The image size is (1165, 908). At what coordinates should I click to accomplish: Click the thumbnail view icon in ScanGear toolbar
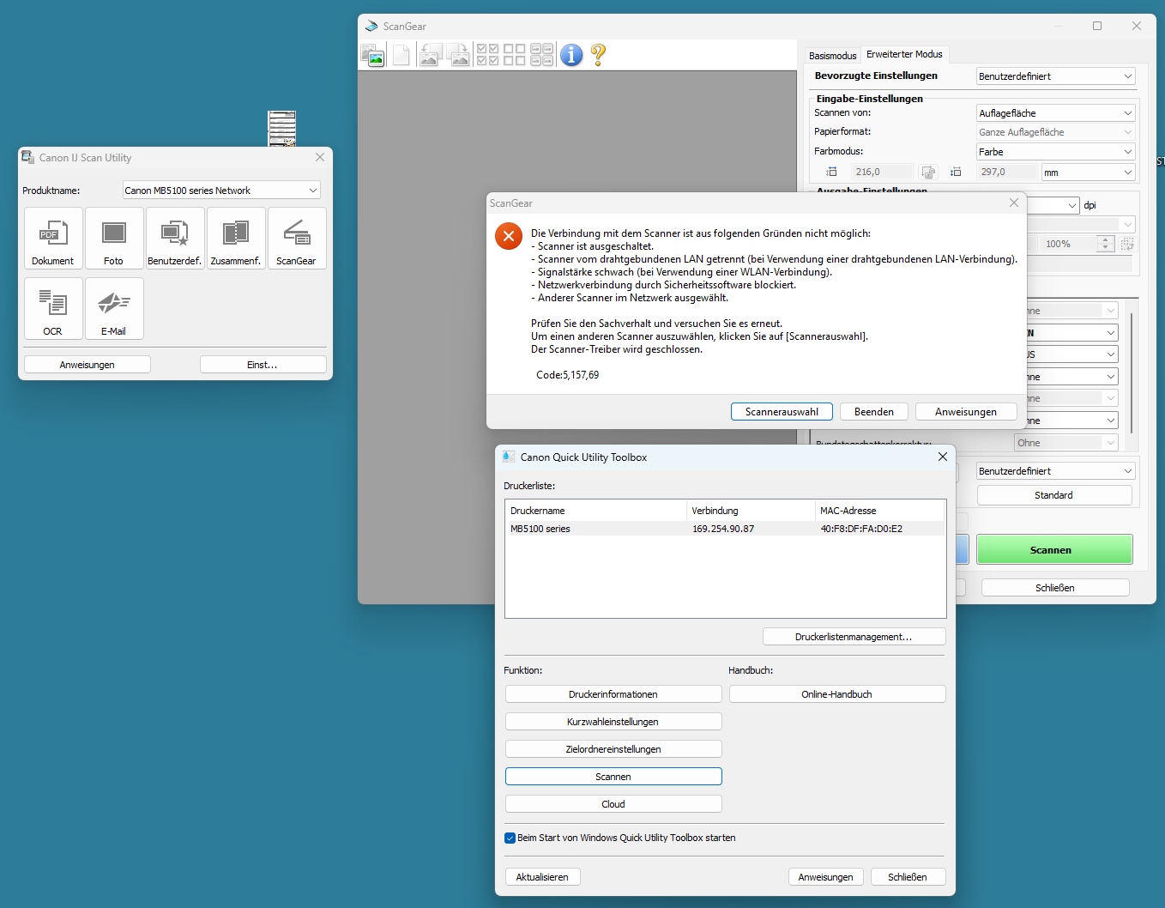click(373, 56)
